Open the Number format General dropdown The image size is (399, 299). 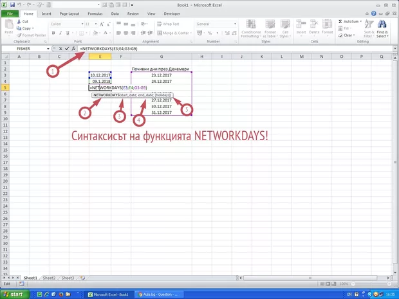tap(235, 24)
